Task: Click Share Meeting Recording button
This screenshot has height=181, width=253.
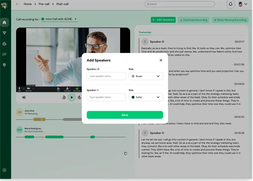Action: point(230,20)
